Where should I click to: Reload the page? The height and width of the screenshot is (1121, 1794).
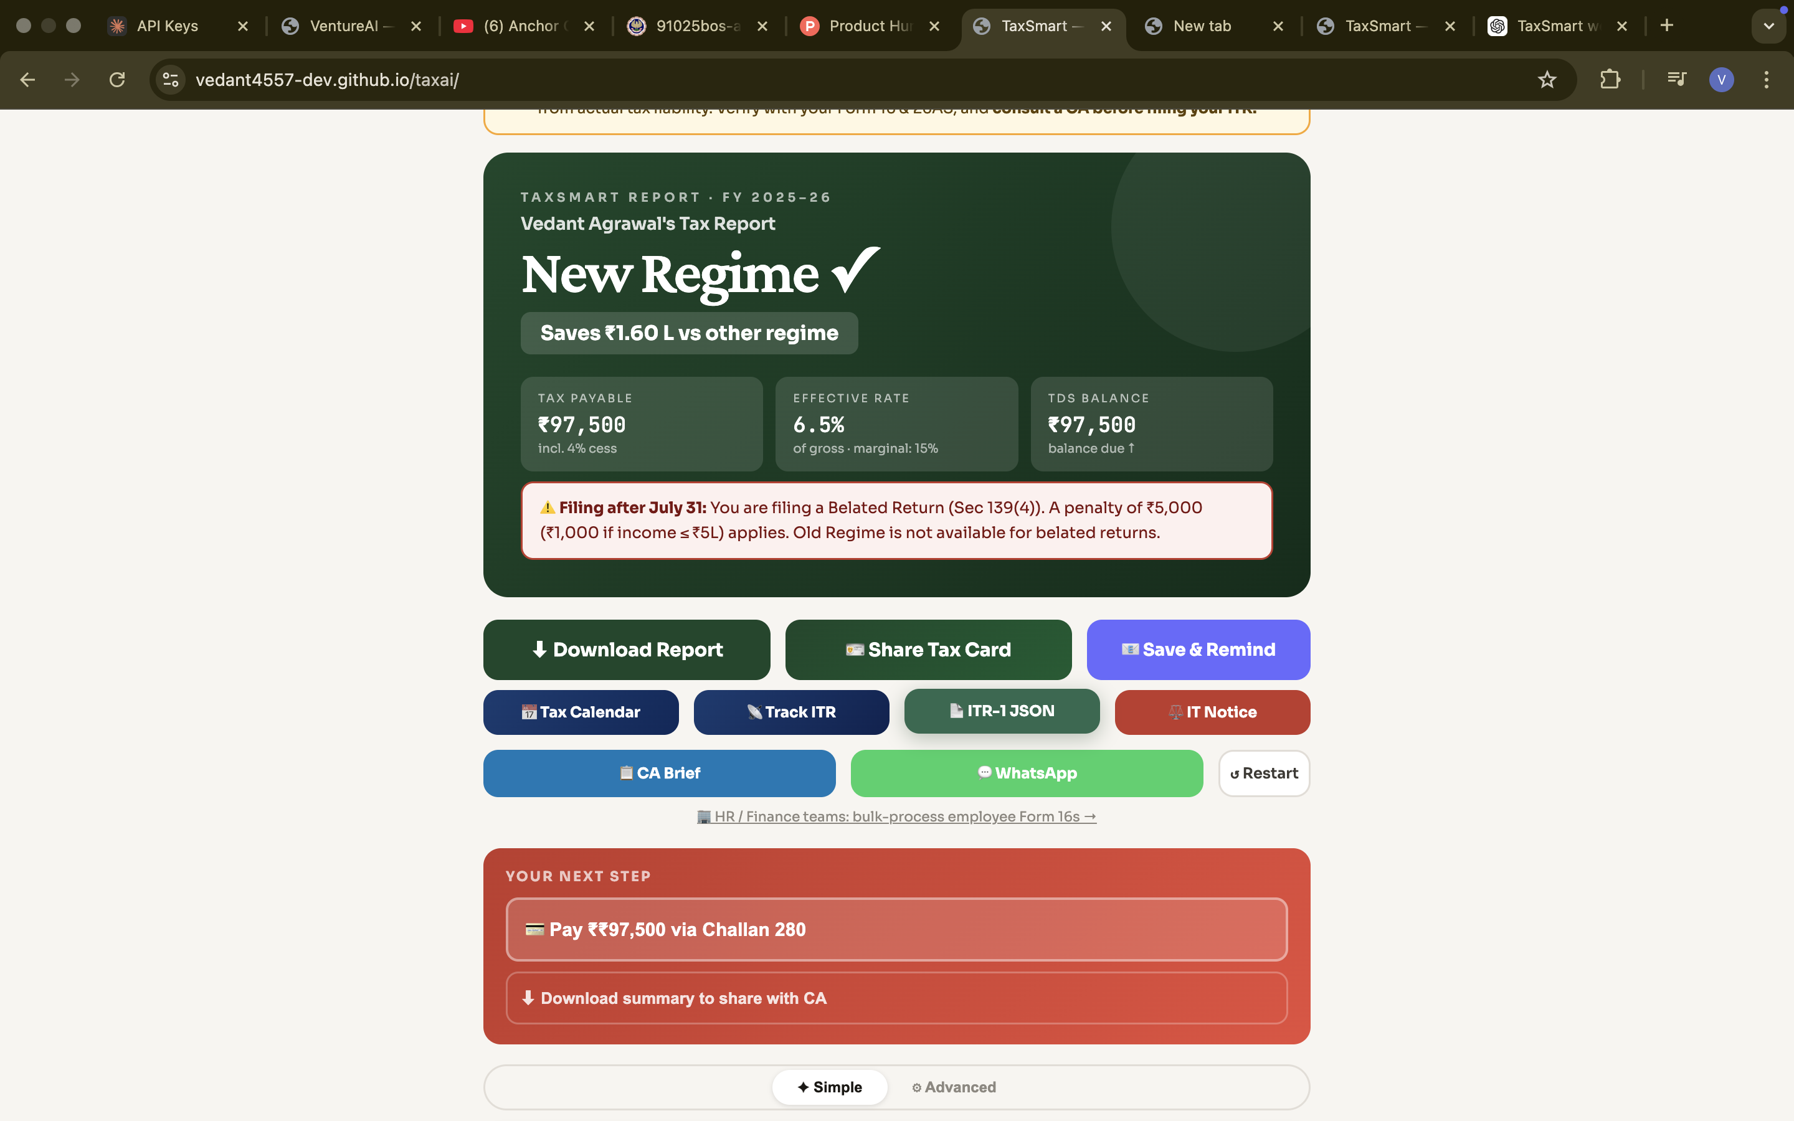pos(117,79)
